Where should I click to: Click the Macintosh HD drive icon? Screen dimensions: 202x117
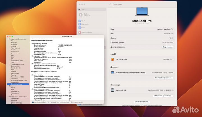coord(113,90)
